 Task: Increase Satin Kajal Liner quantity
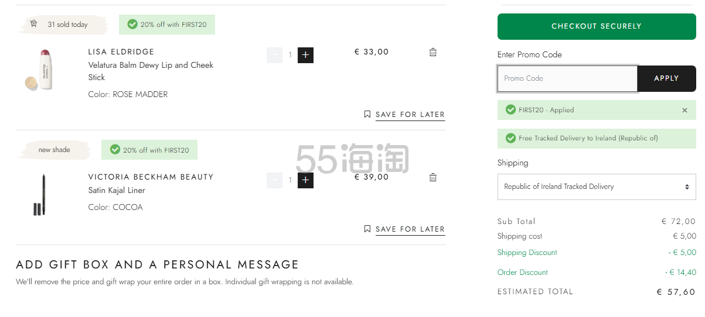click(x=305, y=181)
